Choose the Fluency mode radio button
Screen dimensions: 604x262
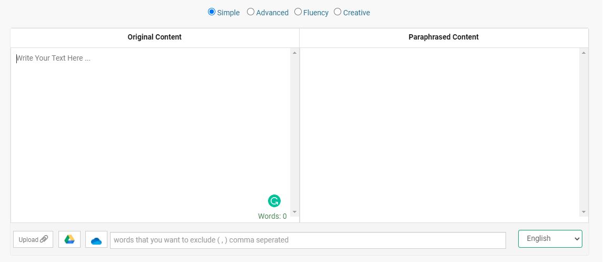298,12
